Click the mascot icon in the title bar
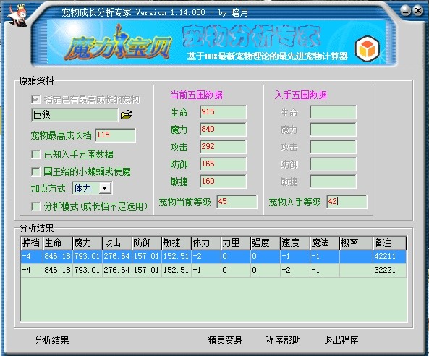 coord(17,16)
